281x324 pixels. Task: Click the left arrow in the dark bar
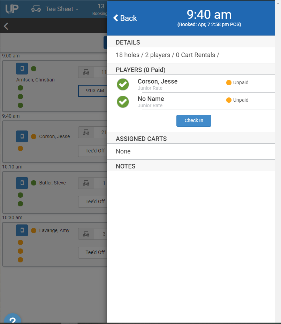coord(6,26)
